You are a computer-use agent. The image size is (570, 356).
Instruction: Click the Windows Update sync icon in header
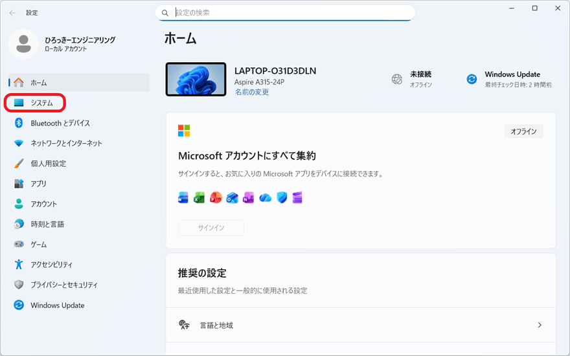click(472, 79)
